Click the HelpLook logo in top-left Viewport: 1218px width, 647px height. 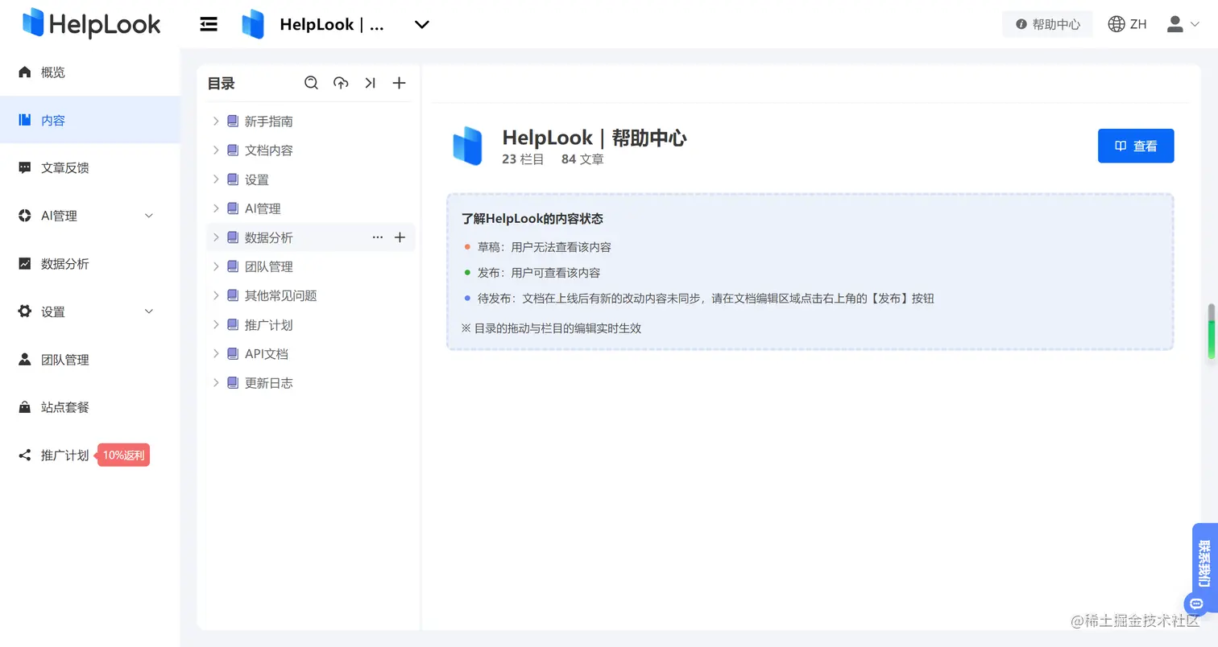point(91,23)
